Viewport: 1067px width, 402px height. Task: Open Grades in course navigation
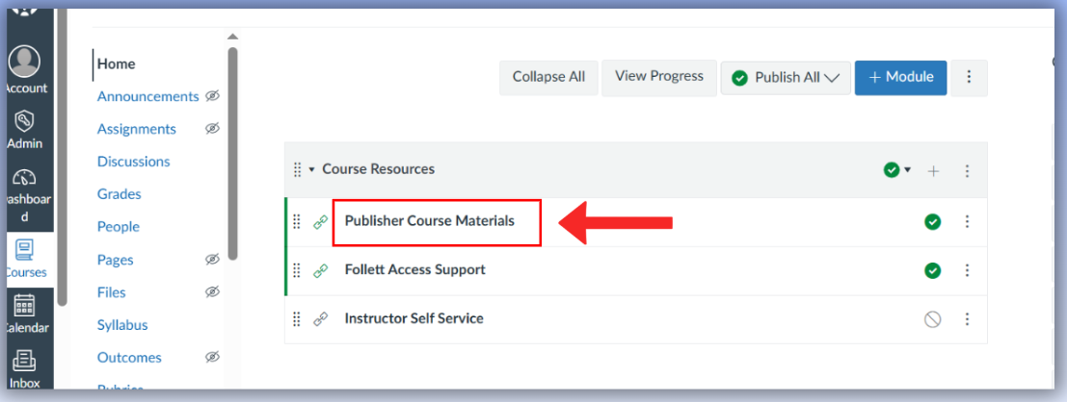[120, 194]
